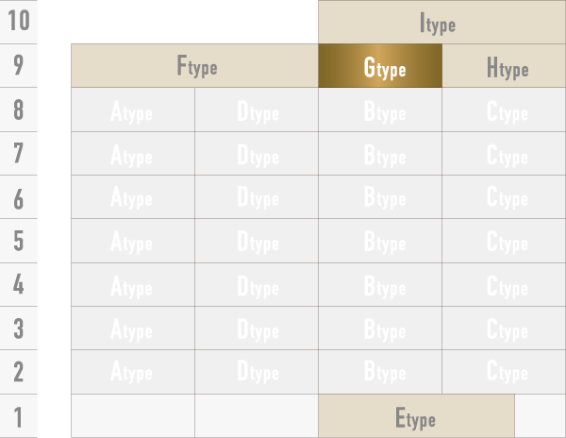
Task: Select the Atype unit on floor 4
Action: click(x=133, y=284)
